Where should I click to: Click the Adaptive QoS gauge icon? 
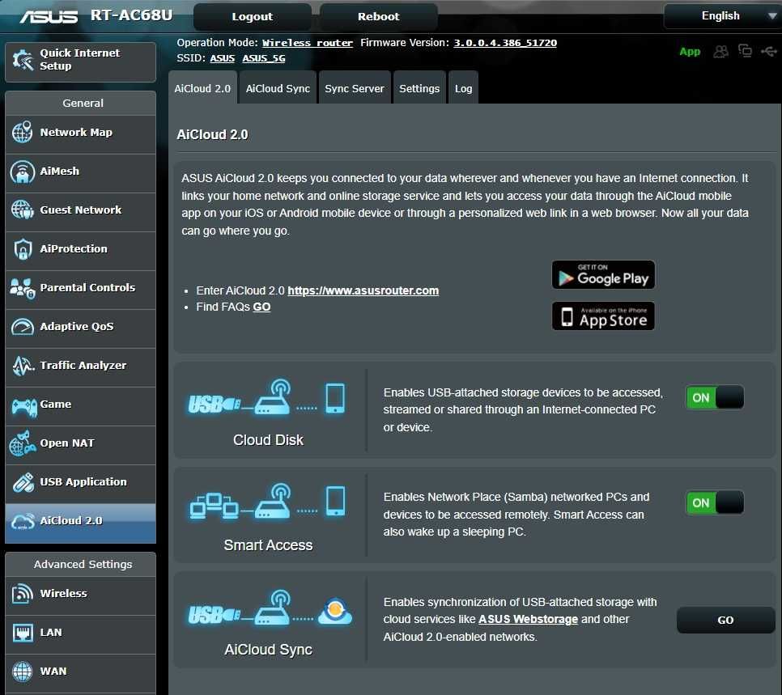click(23, 327)
